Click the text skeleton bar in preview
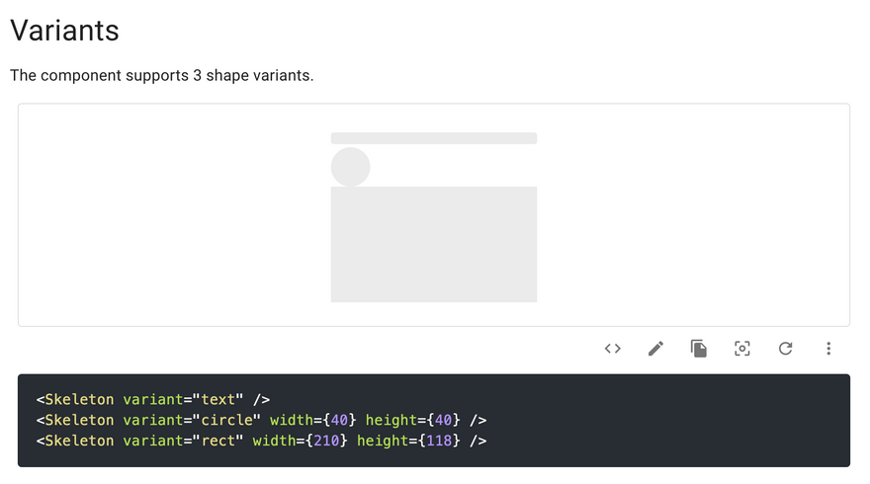Image resolution: width=870 pixels, height=484 pixels. 433,138
